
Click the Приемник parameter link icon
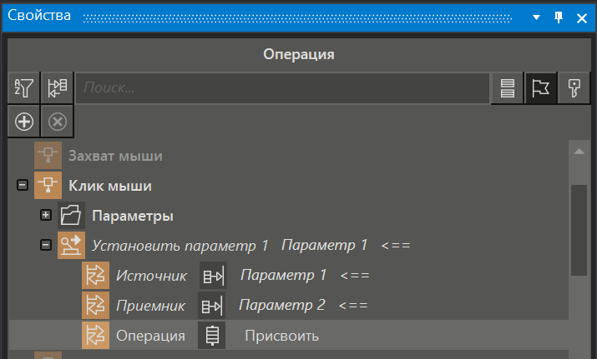point(212,306)
